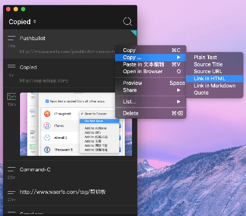Click the text-lines icon beside Pushbullet

coord(11,38)
